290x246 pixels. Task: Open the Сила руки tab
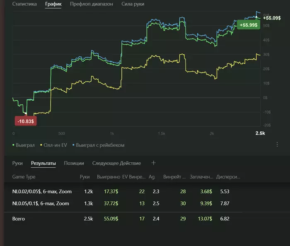[x=133, y=4]
